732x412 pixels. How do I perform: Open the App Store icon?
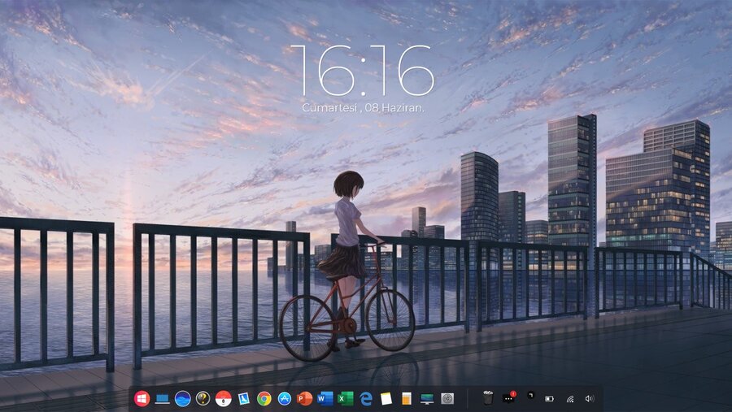point(285,398)
